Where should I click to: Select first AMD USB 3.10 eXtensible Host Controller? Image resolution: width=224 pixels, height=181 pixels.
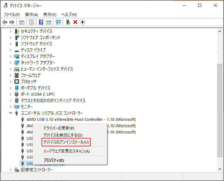pyautogui.click(x=81, y=120)
